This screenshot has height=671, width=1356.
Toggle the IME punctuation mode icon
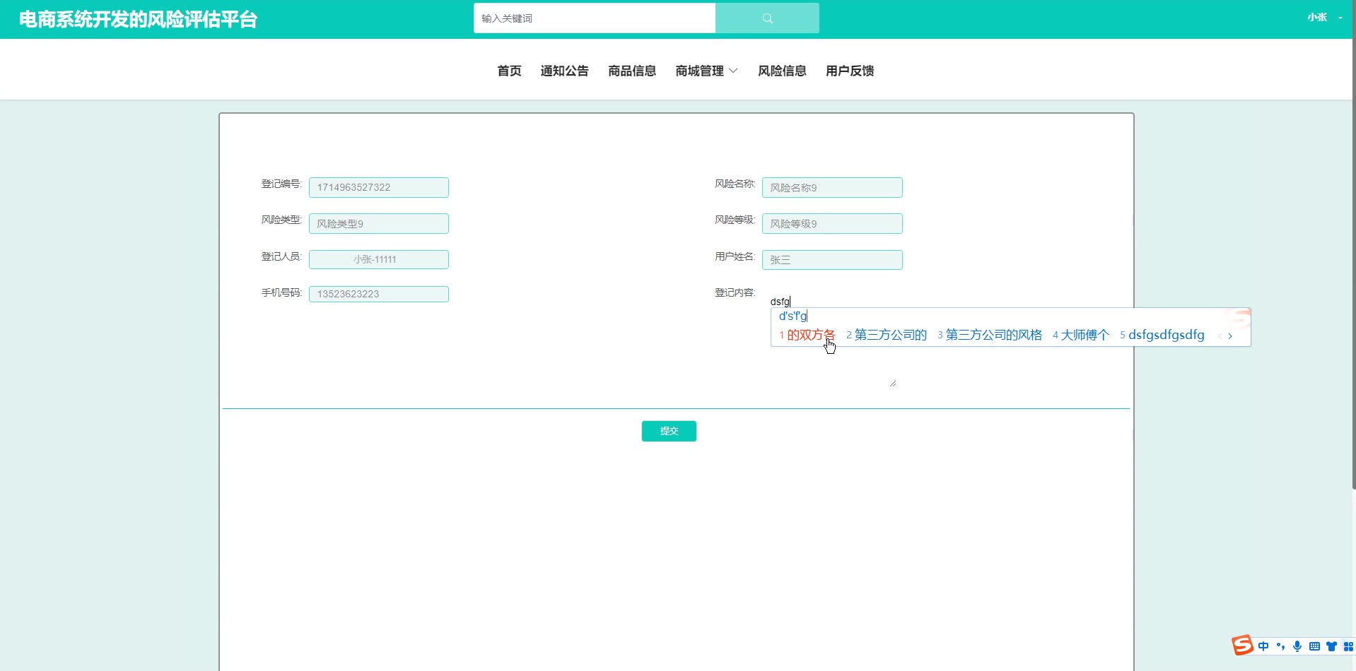[x=1280, y=646]
